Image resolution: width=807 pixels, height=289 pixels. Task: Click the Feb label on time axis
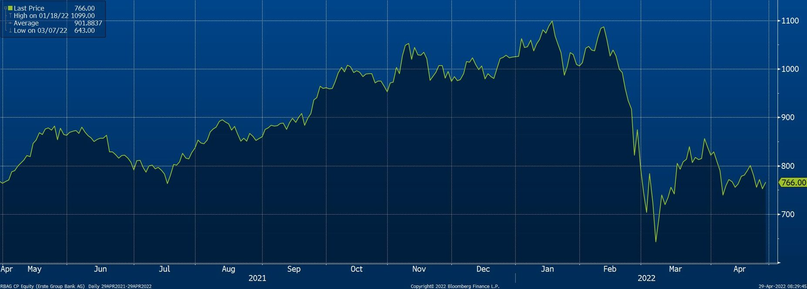coord(610,269)
